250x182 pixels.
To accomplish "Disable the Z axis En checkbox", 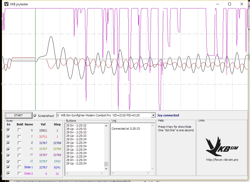I will (x=8, y=143).
